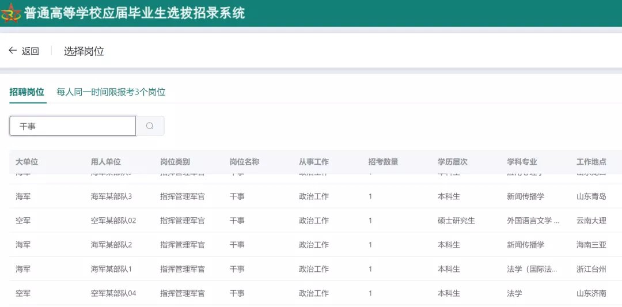Click 干事 position in 海军某部队3 row
This screenshot has width=622, height=307.
click(x=237, y=196)
